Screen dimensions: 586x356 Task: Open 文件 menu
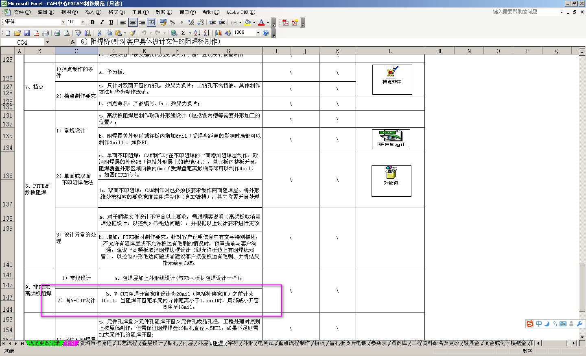[22, 12]
